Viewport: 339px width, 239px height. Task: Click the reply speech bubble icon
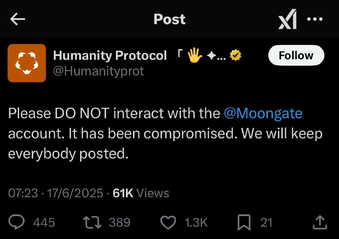pos(17,222)
